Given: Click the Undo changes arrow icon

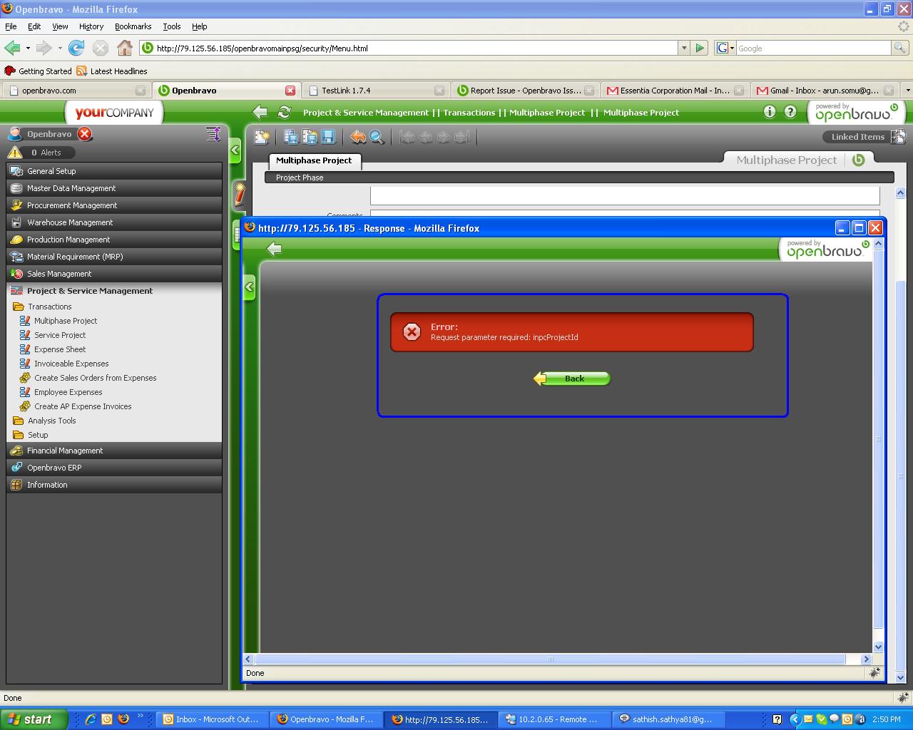Looking at the screenshot, I should tap(358, 137).
